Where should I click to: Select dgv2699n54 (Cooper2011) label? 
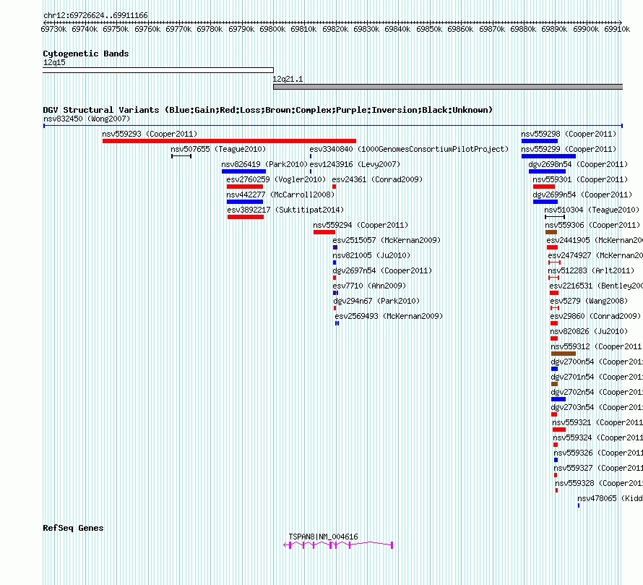582,195
